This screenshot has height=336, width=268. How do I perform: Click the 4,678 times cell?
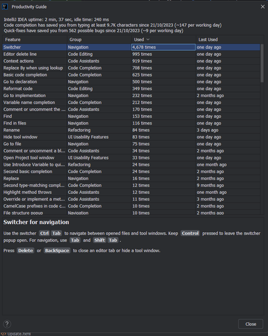[163, 47]
